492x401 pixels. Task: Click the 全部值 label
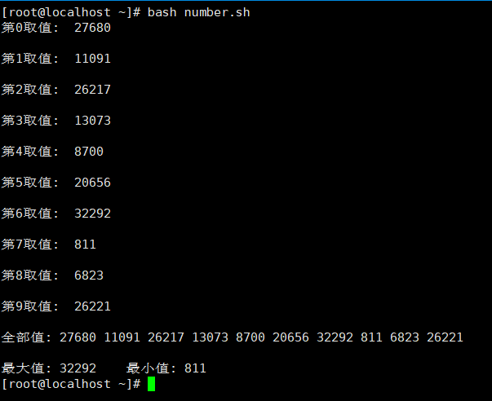click(x=26, y=337)
